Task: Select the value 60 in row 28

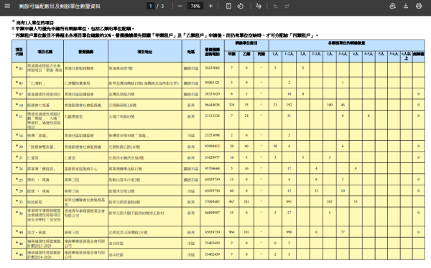Action: point(232,190)
